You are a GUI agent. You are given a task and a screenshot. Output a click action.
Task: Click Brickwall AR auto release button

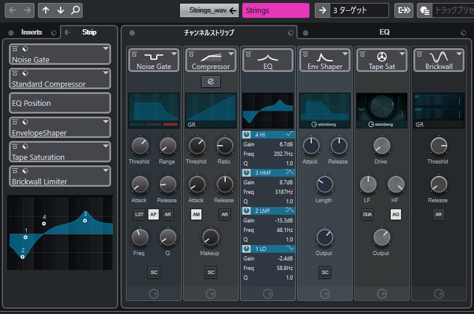(438, 214)
